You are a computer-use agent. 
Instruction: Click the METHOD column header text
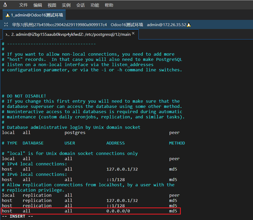click(x=177, y=143)
